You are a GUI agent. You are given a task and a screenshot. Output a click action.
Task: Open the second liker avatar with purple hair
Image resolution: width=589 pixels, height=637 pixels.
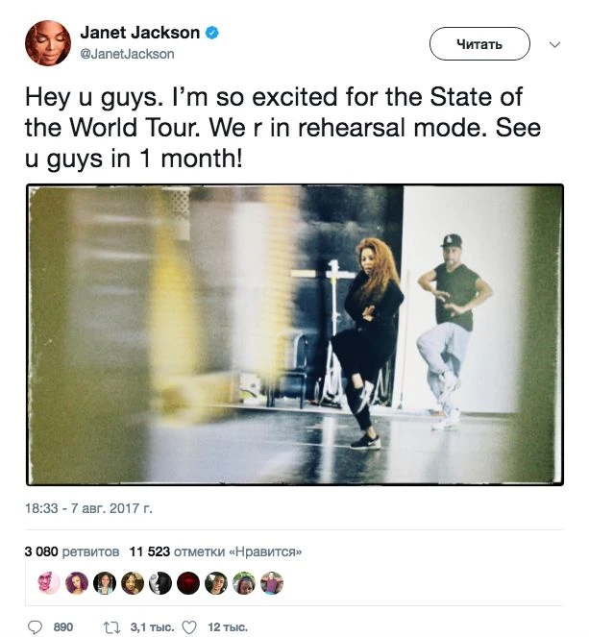click(x=77, y=583)
